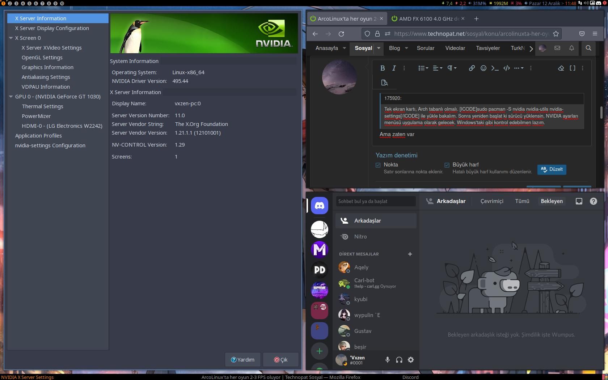Image resolution: width=608 pixels, height=380 pixels.
Task: Open the PD Discord server
Action: pyautogui.click(x=320, y=270)
